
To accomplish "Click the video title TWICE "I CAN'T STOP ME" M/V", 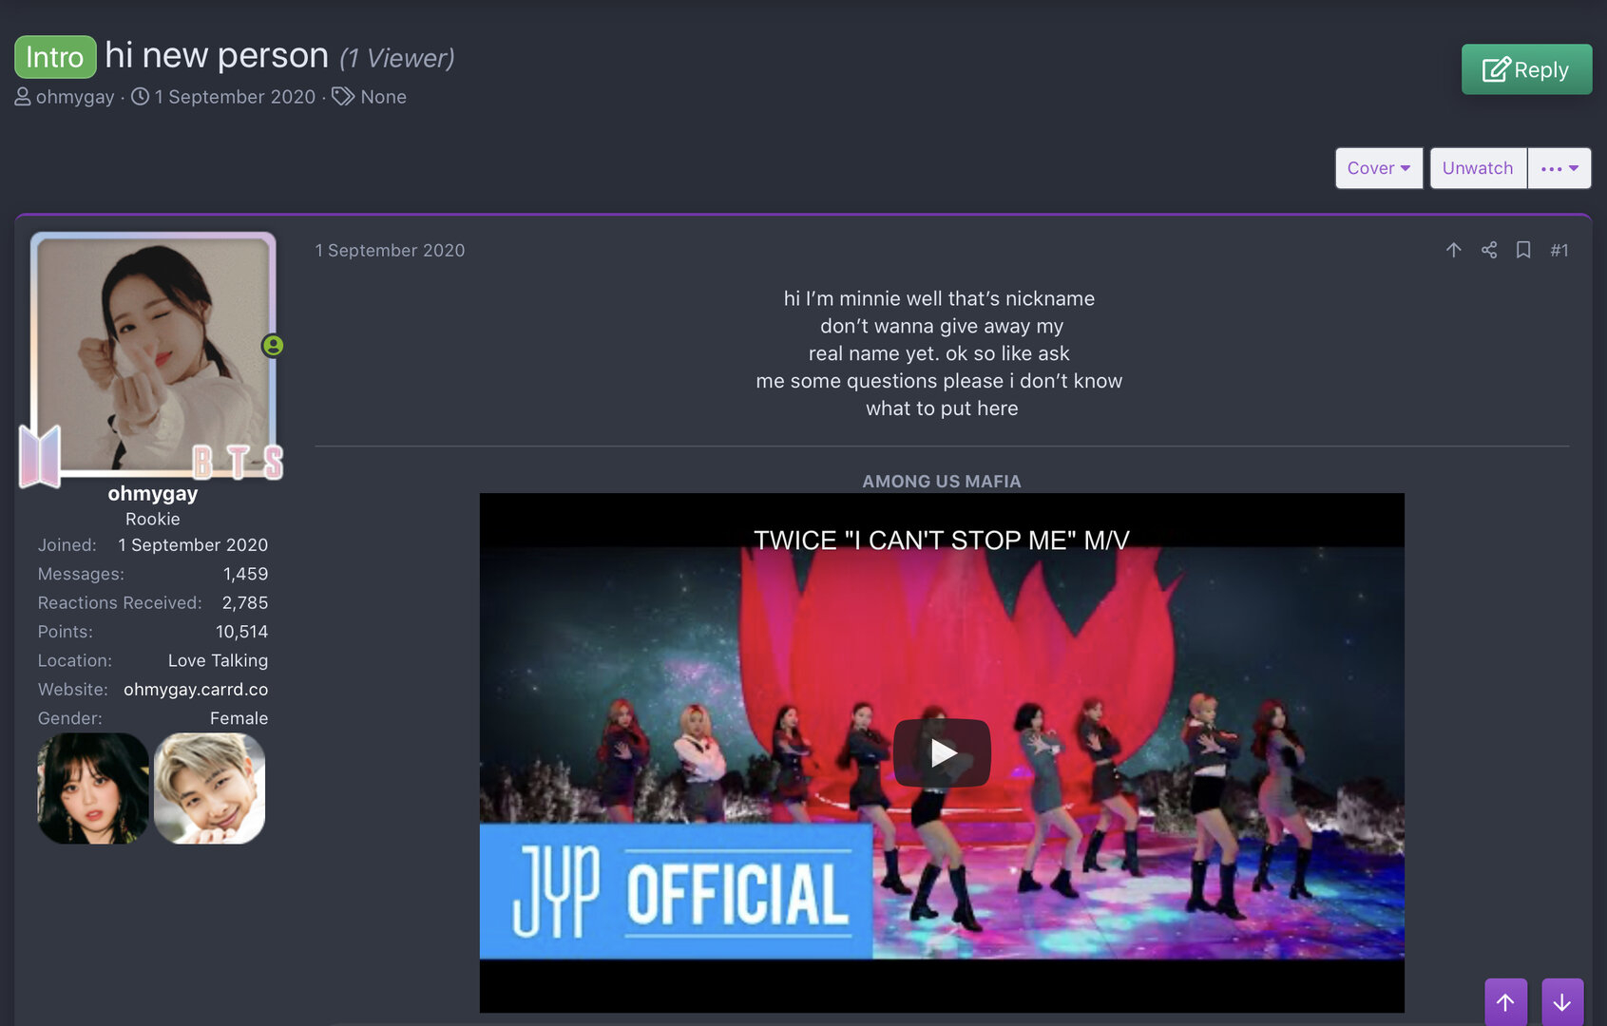I will [x=942, y=540].
